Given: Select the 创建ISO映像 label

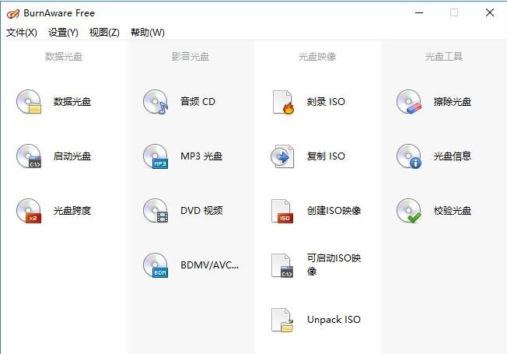Looking at the screenshot, I should coord(334,211).
